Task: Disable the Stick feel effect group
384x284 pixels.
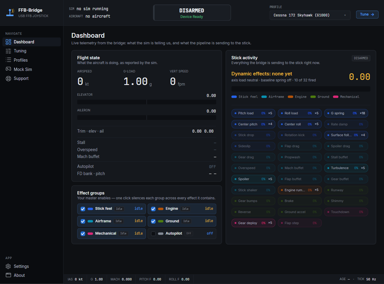Action: (x=83, y=209)
